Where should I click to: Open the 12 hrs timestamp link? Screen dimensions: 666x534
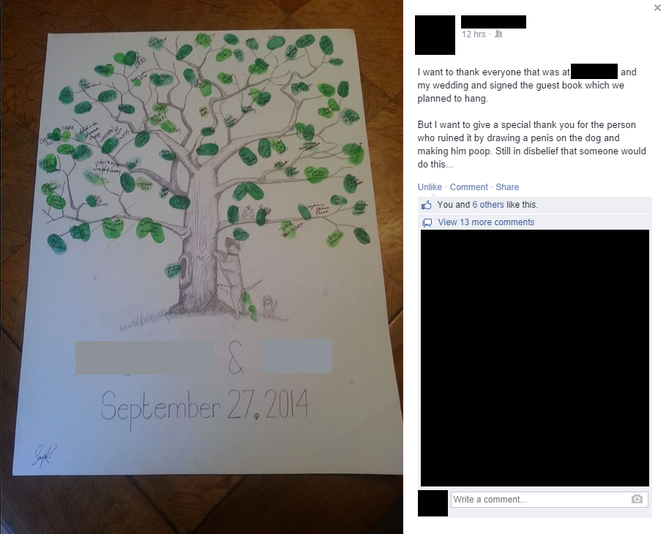[474, 34]
